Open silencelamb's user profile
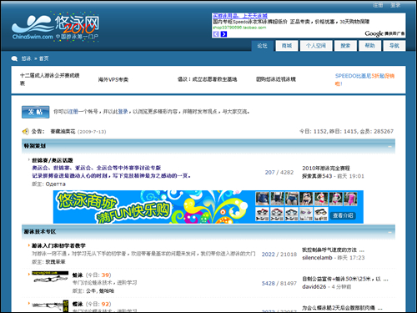This screenshot has width=417, height=313. pyautogui.click(x=317, y=258)
